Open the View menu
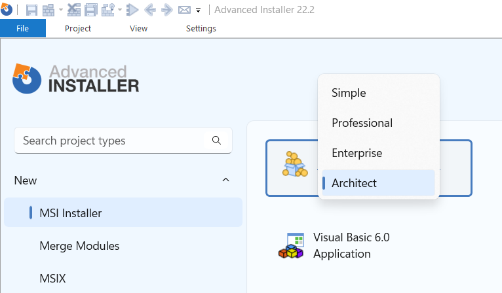The height and width of the screenshot is (293, 502). 138,28
